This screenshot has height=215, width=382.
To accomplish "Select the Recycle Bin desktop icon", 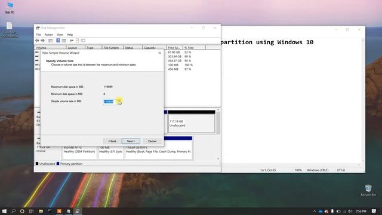I will click(x=368, y=191).
